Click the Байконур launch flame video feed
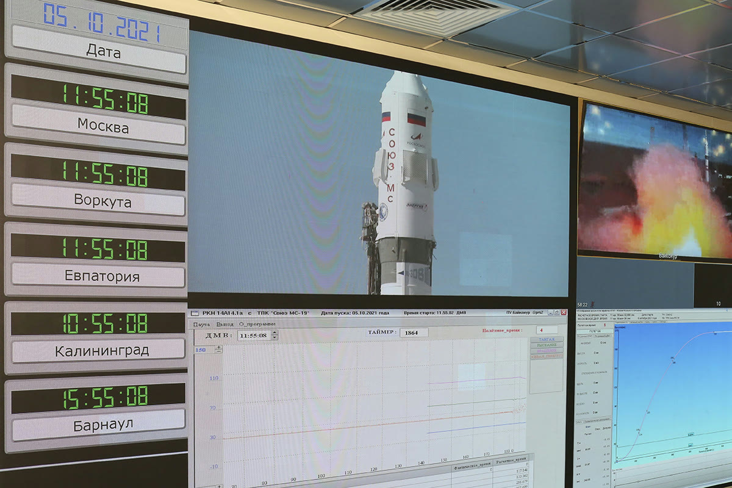The width and height of the screenshot is (732, 488). [655, 181]
